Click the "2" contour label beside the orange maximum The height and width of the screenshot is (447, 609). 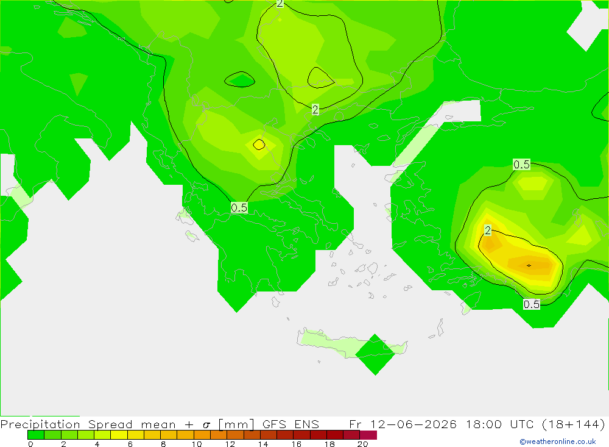[488, 231]
